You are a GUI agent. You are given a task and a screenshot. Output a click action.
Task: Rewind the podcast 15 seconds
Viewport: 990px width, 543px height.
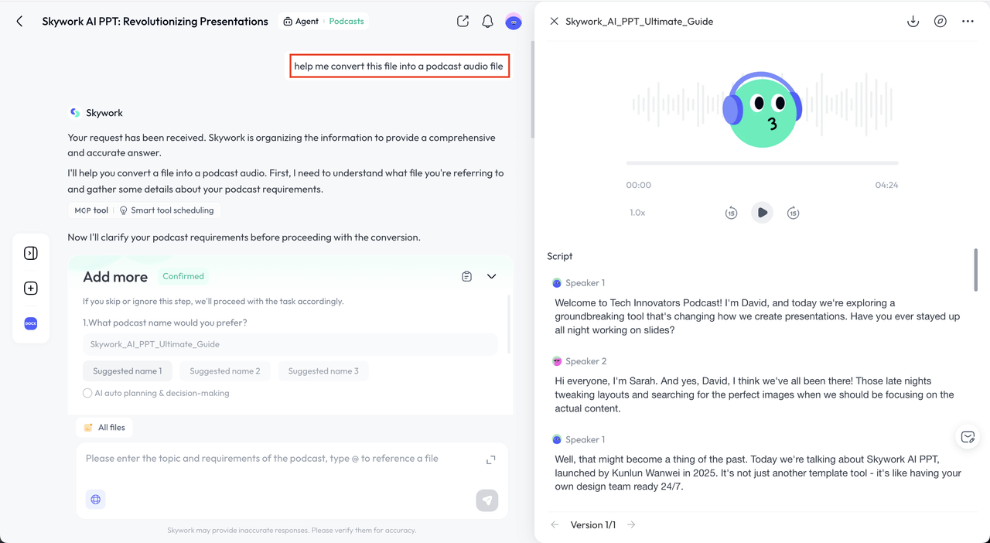[731, 213]
